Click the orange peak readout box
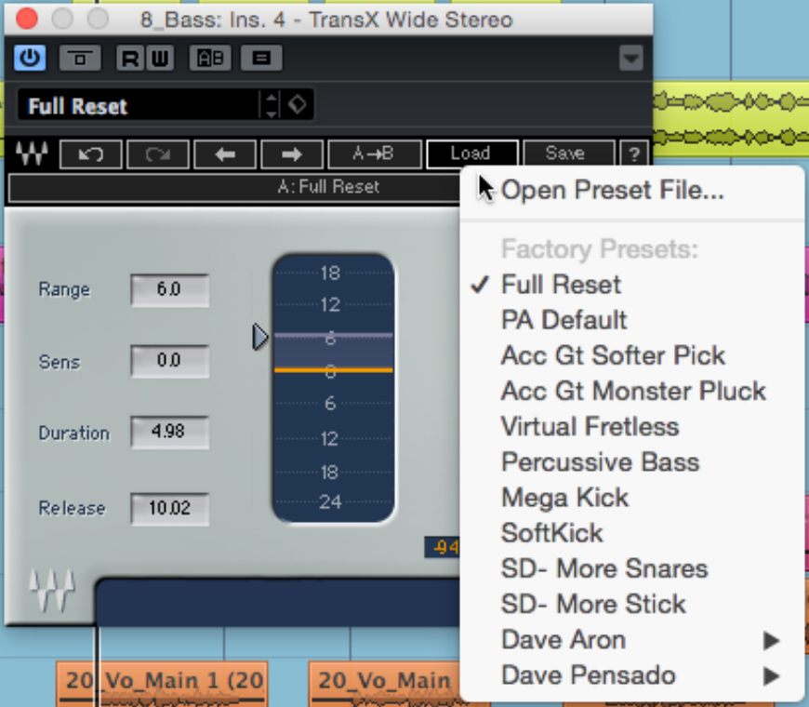 (x=443, y=548)
